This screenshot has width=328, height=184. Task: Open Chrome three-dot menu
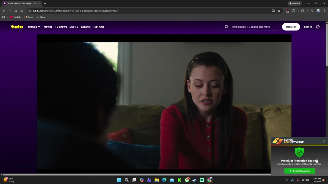point(324,11)
